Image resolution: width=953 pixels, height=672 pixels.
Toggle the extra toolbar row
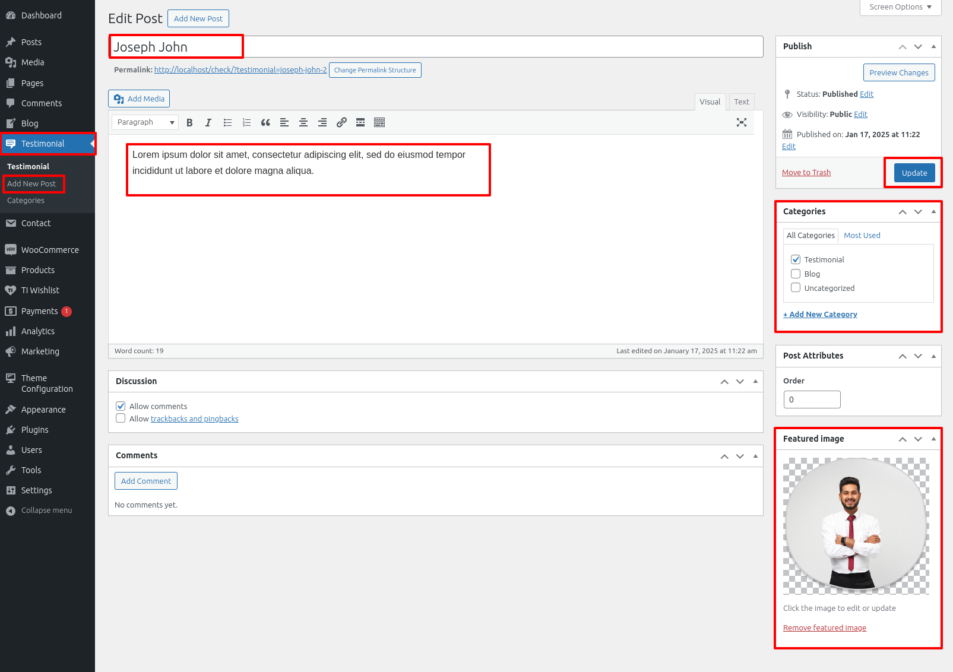379,122
